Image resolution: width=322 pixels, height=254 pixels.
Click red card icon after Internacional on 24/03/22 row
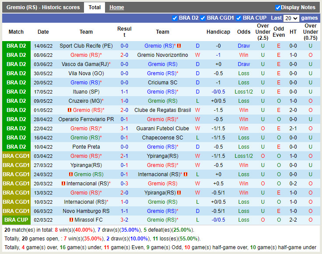(185, 174)
